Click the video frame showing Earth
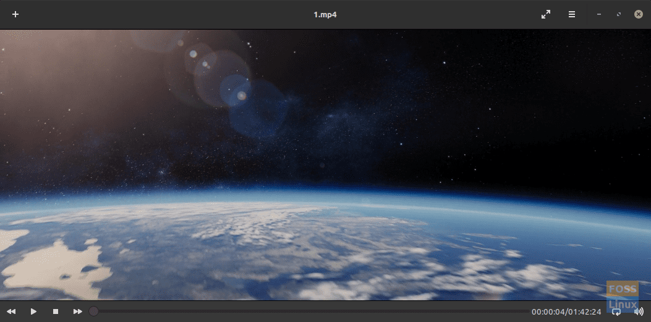The height and width of the screenshot is (322, 651). point(325,165)
